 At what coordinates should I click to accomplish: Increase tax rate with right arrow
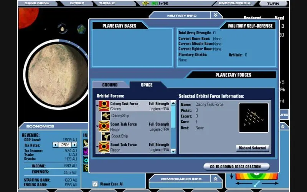(x=74, y=145)
